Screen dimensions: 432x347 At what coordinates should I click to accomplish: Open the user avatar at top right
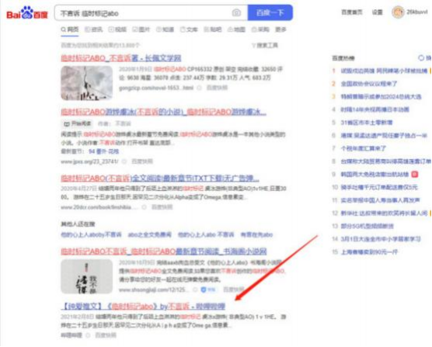point(398,12)
